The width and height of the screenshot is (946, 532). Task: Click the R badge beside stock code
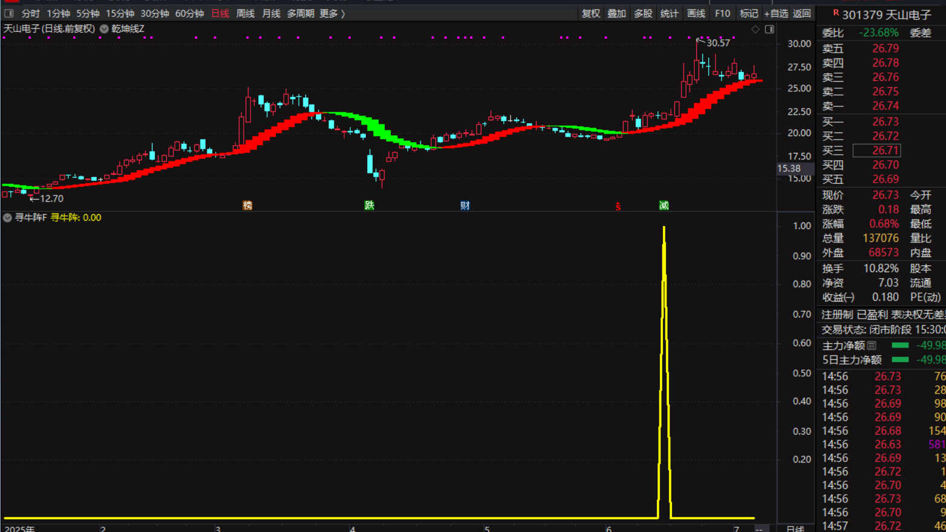[x=835, y=13]
